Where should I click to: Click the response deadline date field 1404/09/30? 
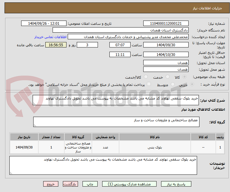click(166, 45)
